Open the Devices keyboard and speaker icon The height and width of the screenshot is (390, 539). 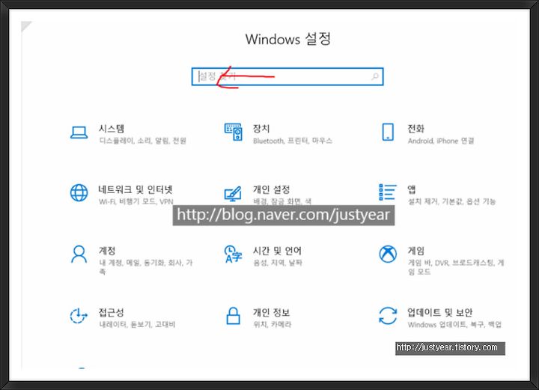click(x=234, y=132)
